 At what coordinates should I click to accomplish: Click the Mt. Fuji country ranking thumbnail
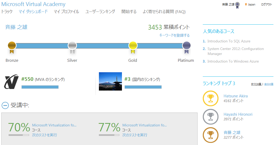tap(110, 81)
